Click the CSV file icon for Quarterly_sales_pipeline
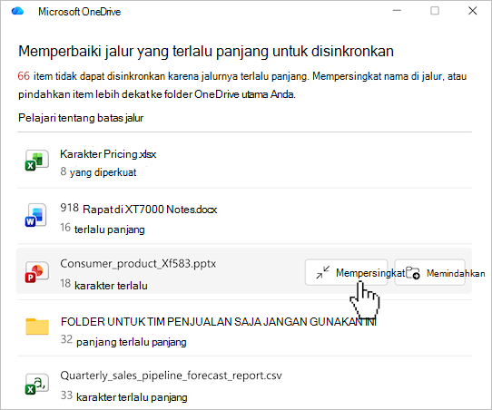The height and width of the screenshot is (410, 492). coord(36,384)
